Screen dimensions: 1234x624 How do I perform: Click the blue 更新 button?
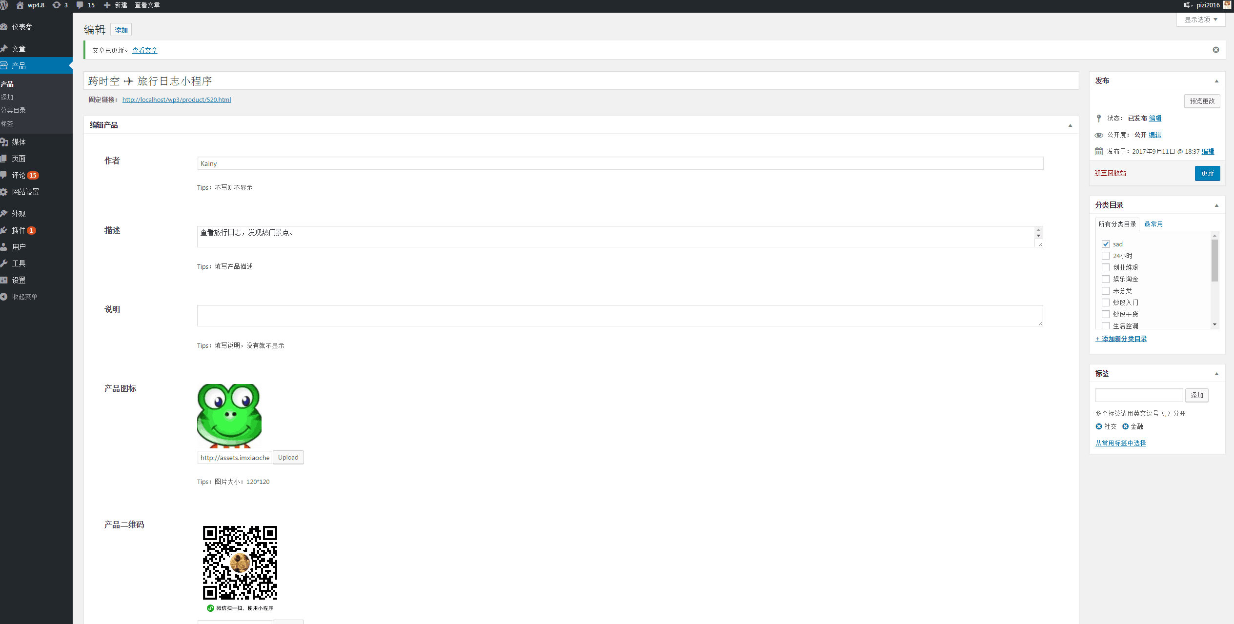(1207, 173)
